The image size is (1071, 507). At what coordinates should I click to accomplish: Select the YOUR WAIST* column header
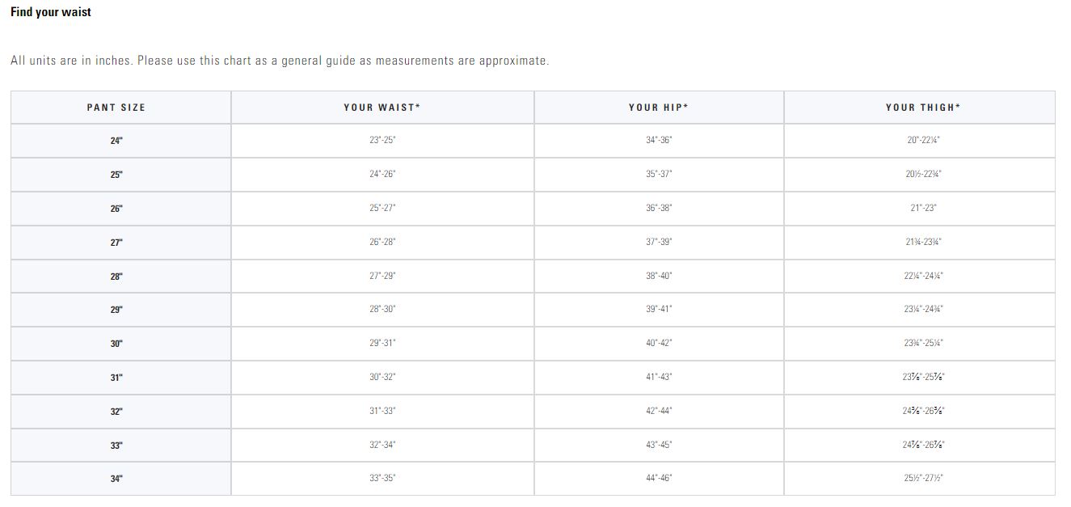pyautogui.click(x=382, y=108)
